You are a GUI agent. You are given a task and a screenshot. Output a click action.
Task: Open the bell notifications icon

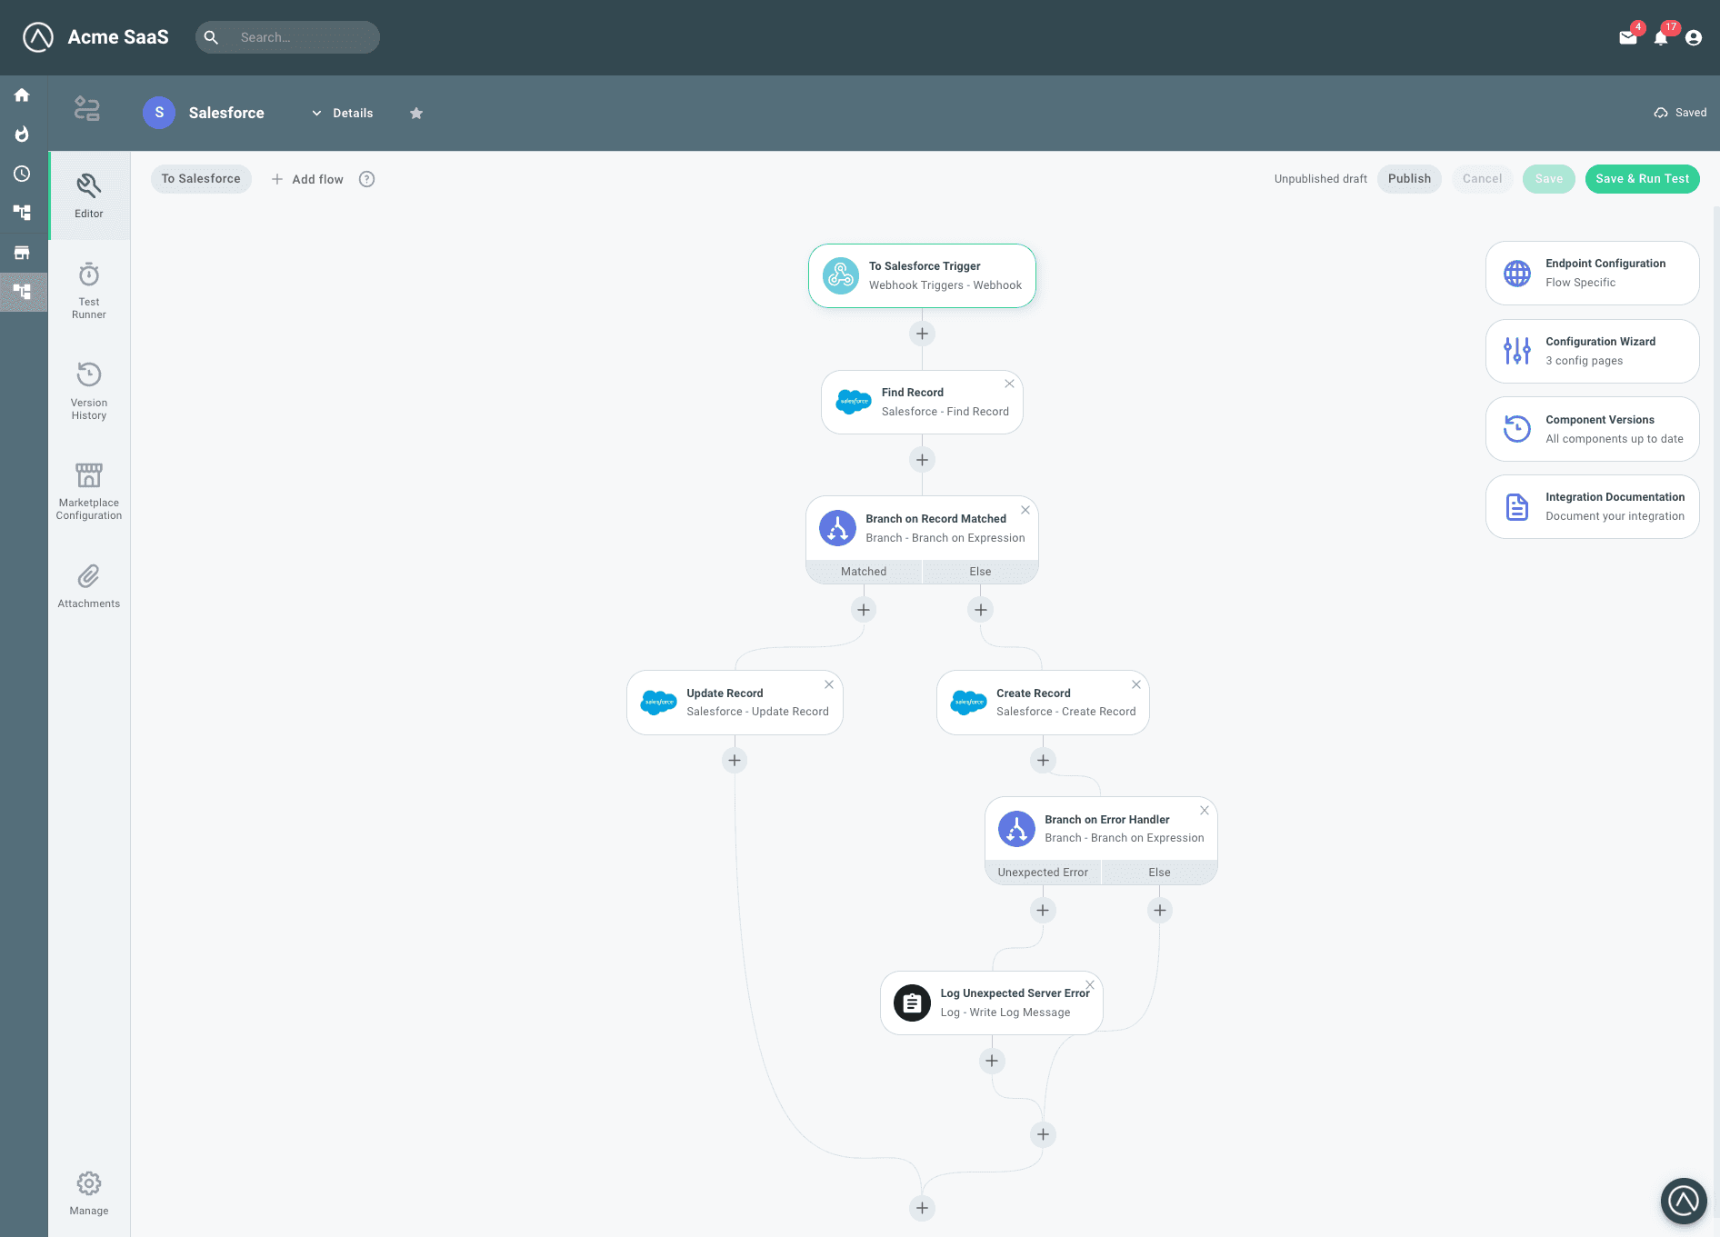[x=1661, y=37]
